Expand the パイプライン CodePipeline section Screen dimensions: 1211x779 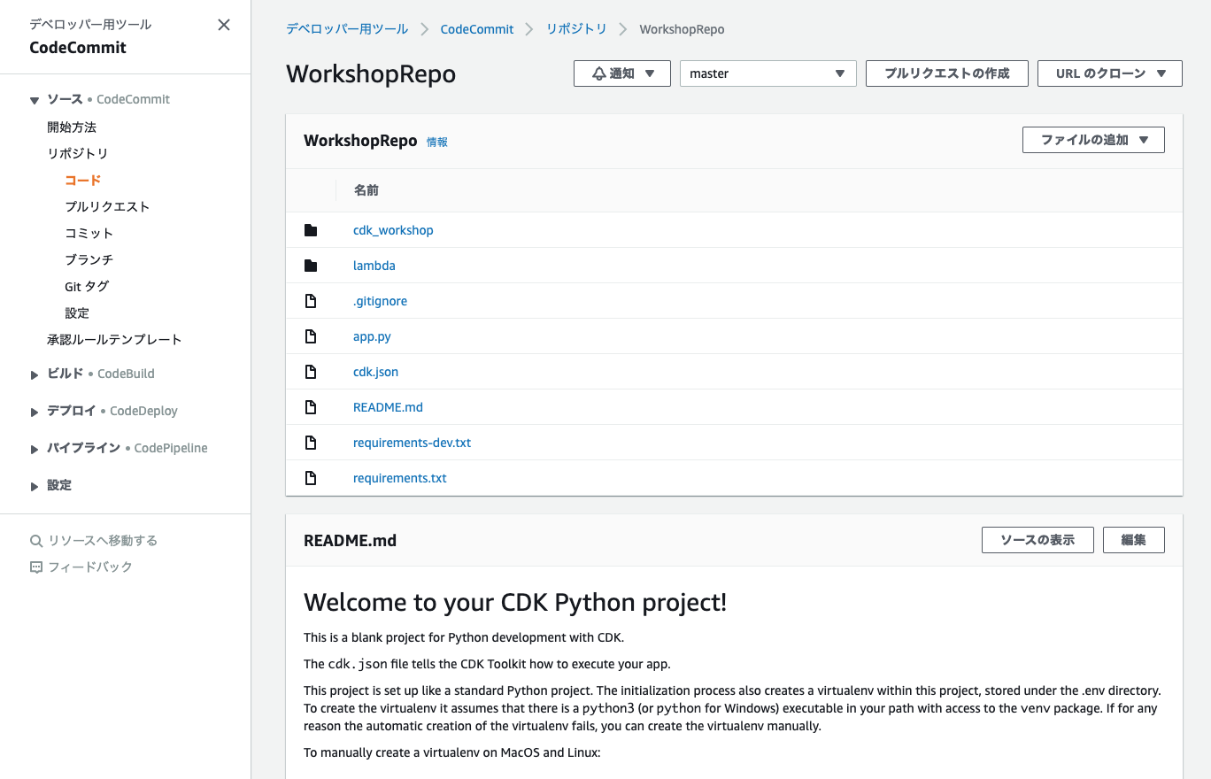coord(35,450)
